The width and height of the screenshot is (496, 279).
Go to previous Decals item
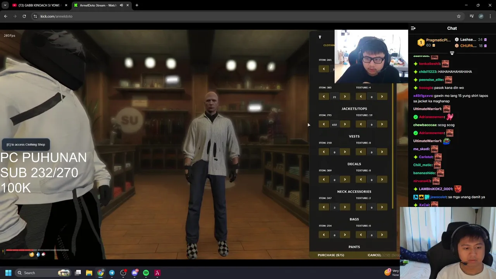coord(324,179)
